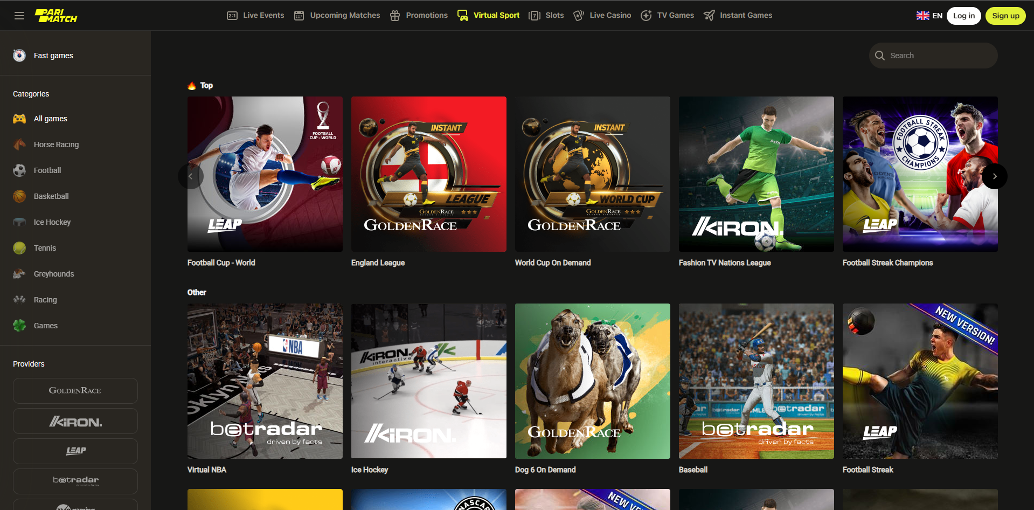Click the All games controller icon
The height and width of the screenshot is (510, 1034).
pyautogui.click(x=19, y=119)
